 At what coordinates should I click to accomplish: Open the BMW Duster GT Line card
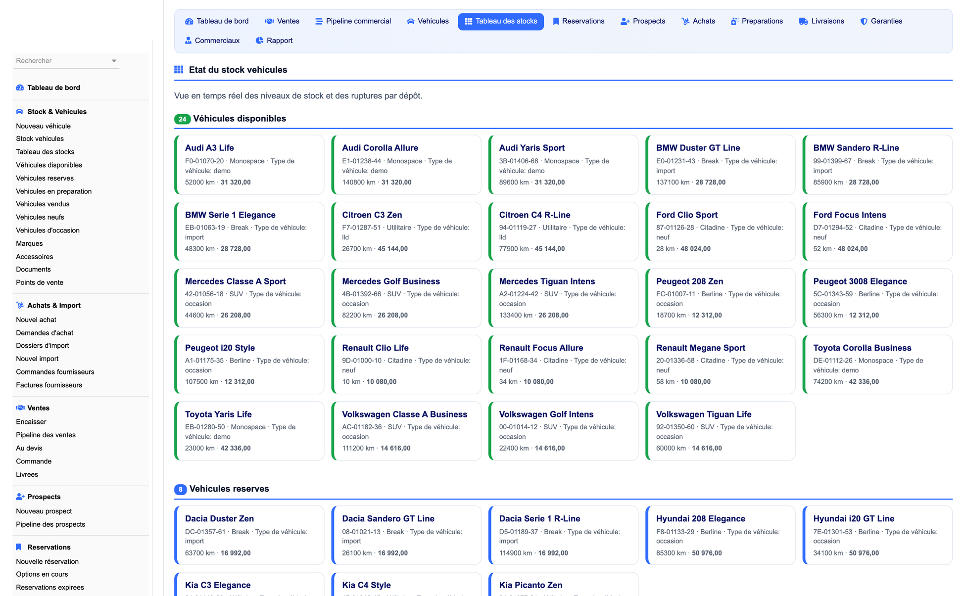click(x=721, y=165)
